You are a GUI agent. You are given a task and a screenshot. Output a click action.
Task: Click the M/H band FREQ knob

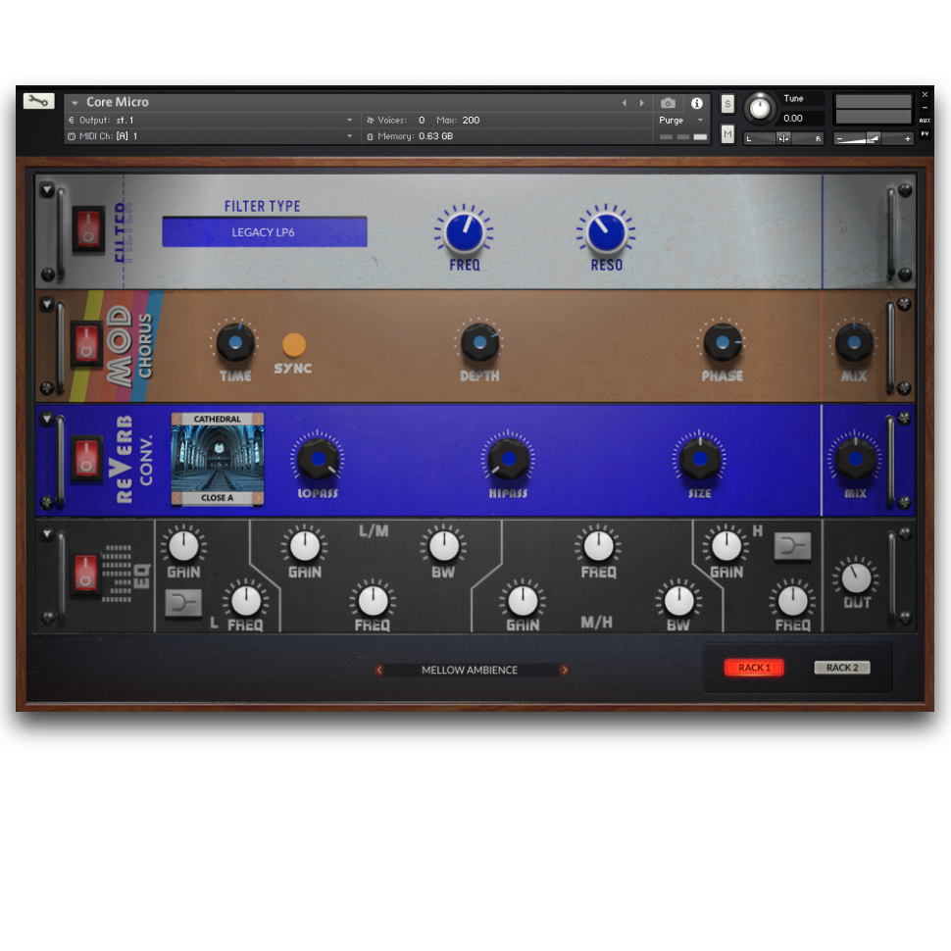pyautogui.click(x=598, y=546)
